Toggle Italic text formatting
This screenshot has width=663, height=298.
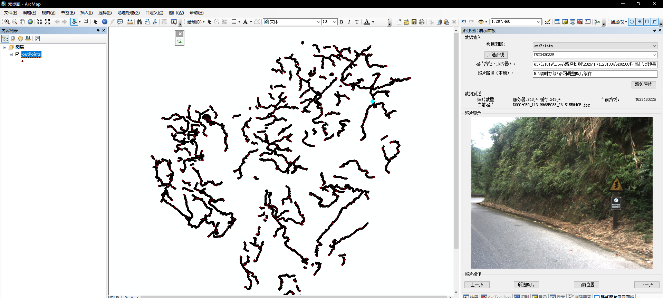tap(349, 22)
